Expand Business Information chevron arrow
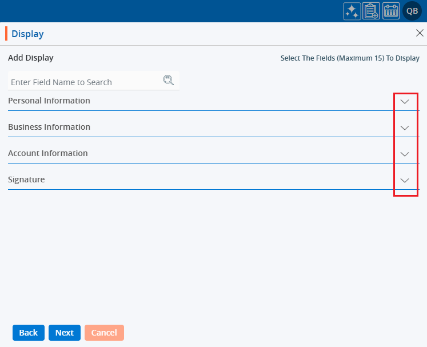Viewport: 427px width, 347px height. coord(405,127)
